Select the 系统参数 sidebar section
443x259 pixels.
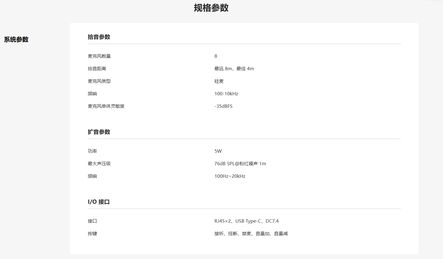[x=16, y=39]
